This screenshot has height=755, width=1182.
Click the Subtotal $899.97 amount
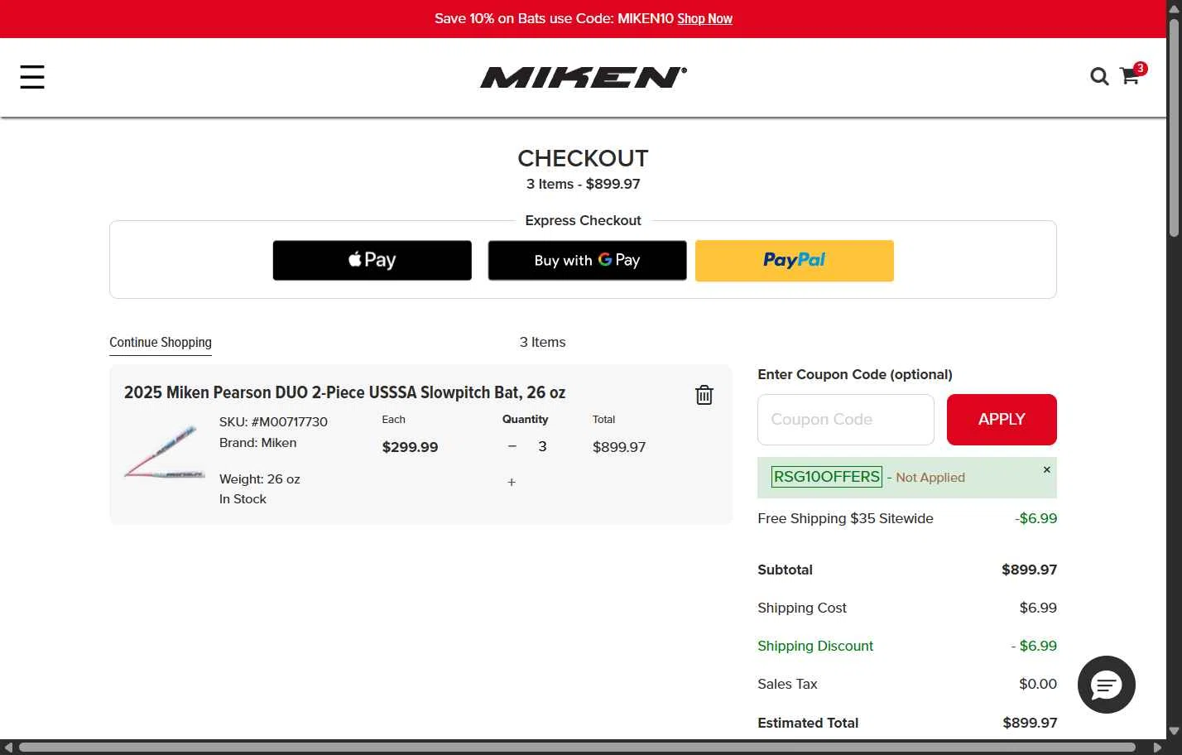1029,570
